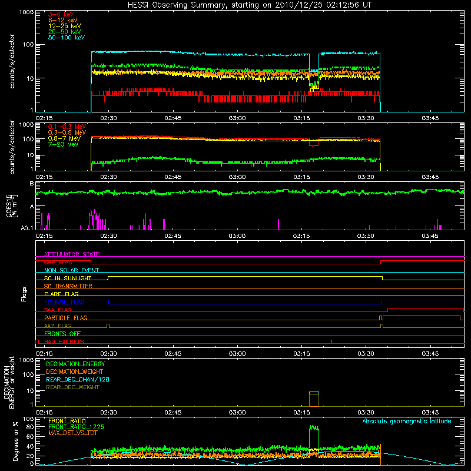
Task: Select the PARTICLE_FLAG label
Action: [x=66, y=317]
